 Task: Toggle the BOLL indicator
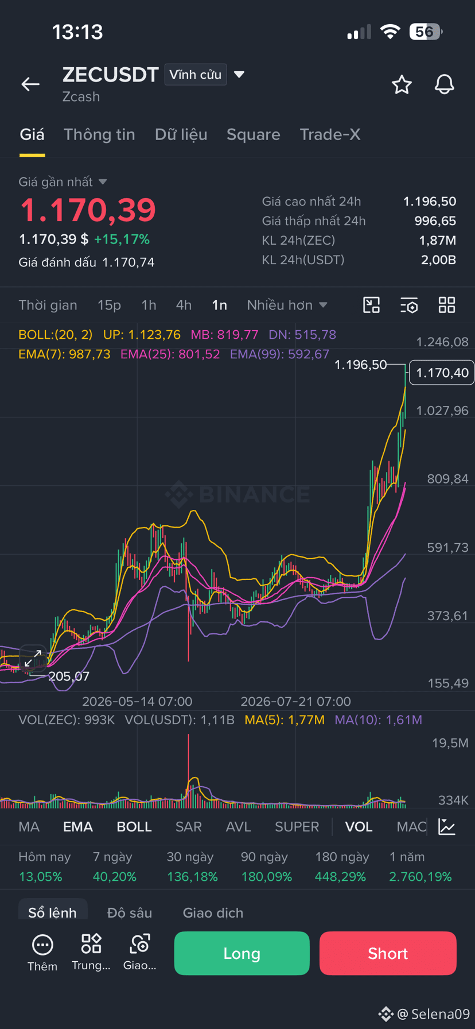click(134, 827)
